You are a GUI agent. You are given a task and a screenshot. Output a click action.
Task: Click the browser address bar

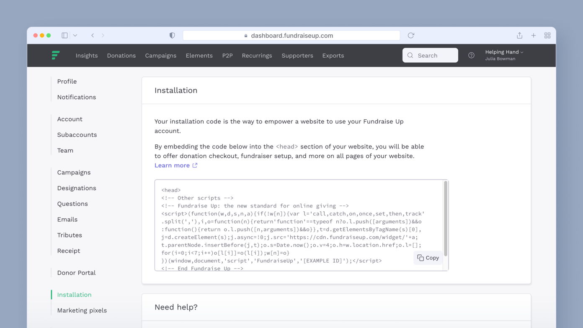coord(291,36)
